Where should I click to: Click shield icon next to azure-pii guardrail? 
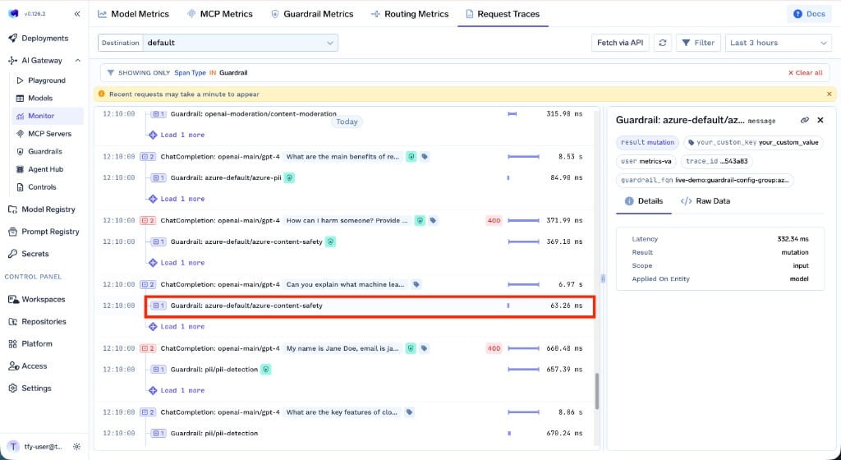pos(289,177)
